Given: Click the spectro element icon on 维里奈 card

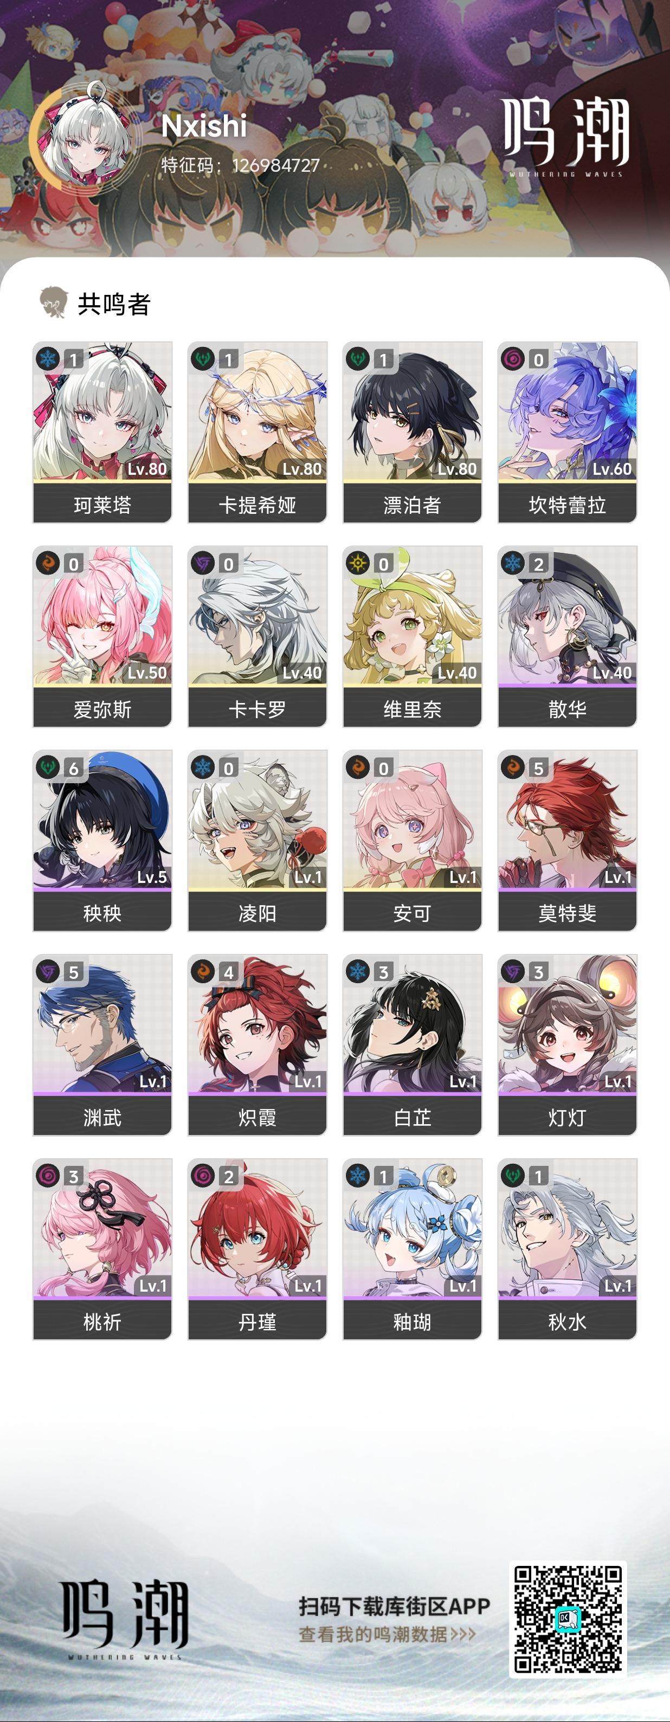Looking at the screenshot, I should [358, 563].
